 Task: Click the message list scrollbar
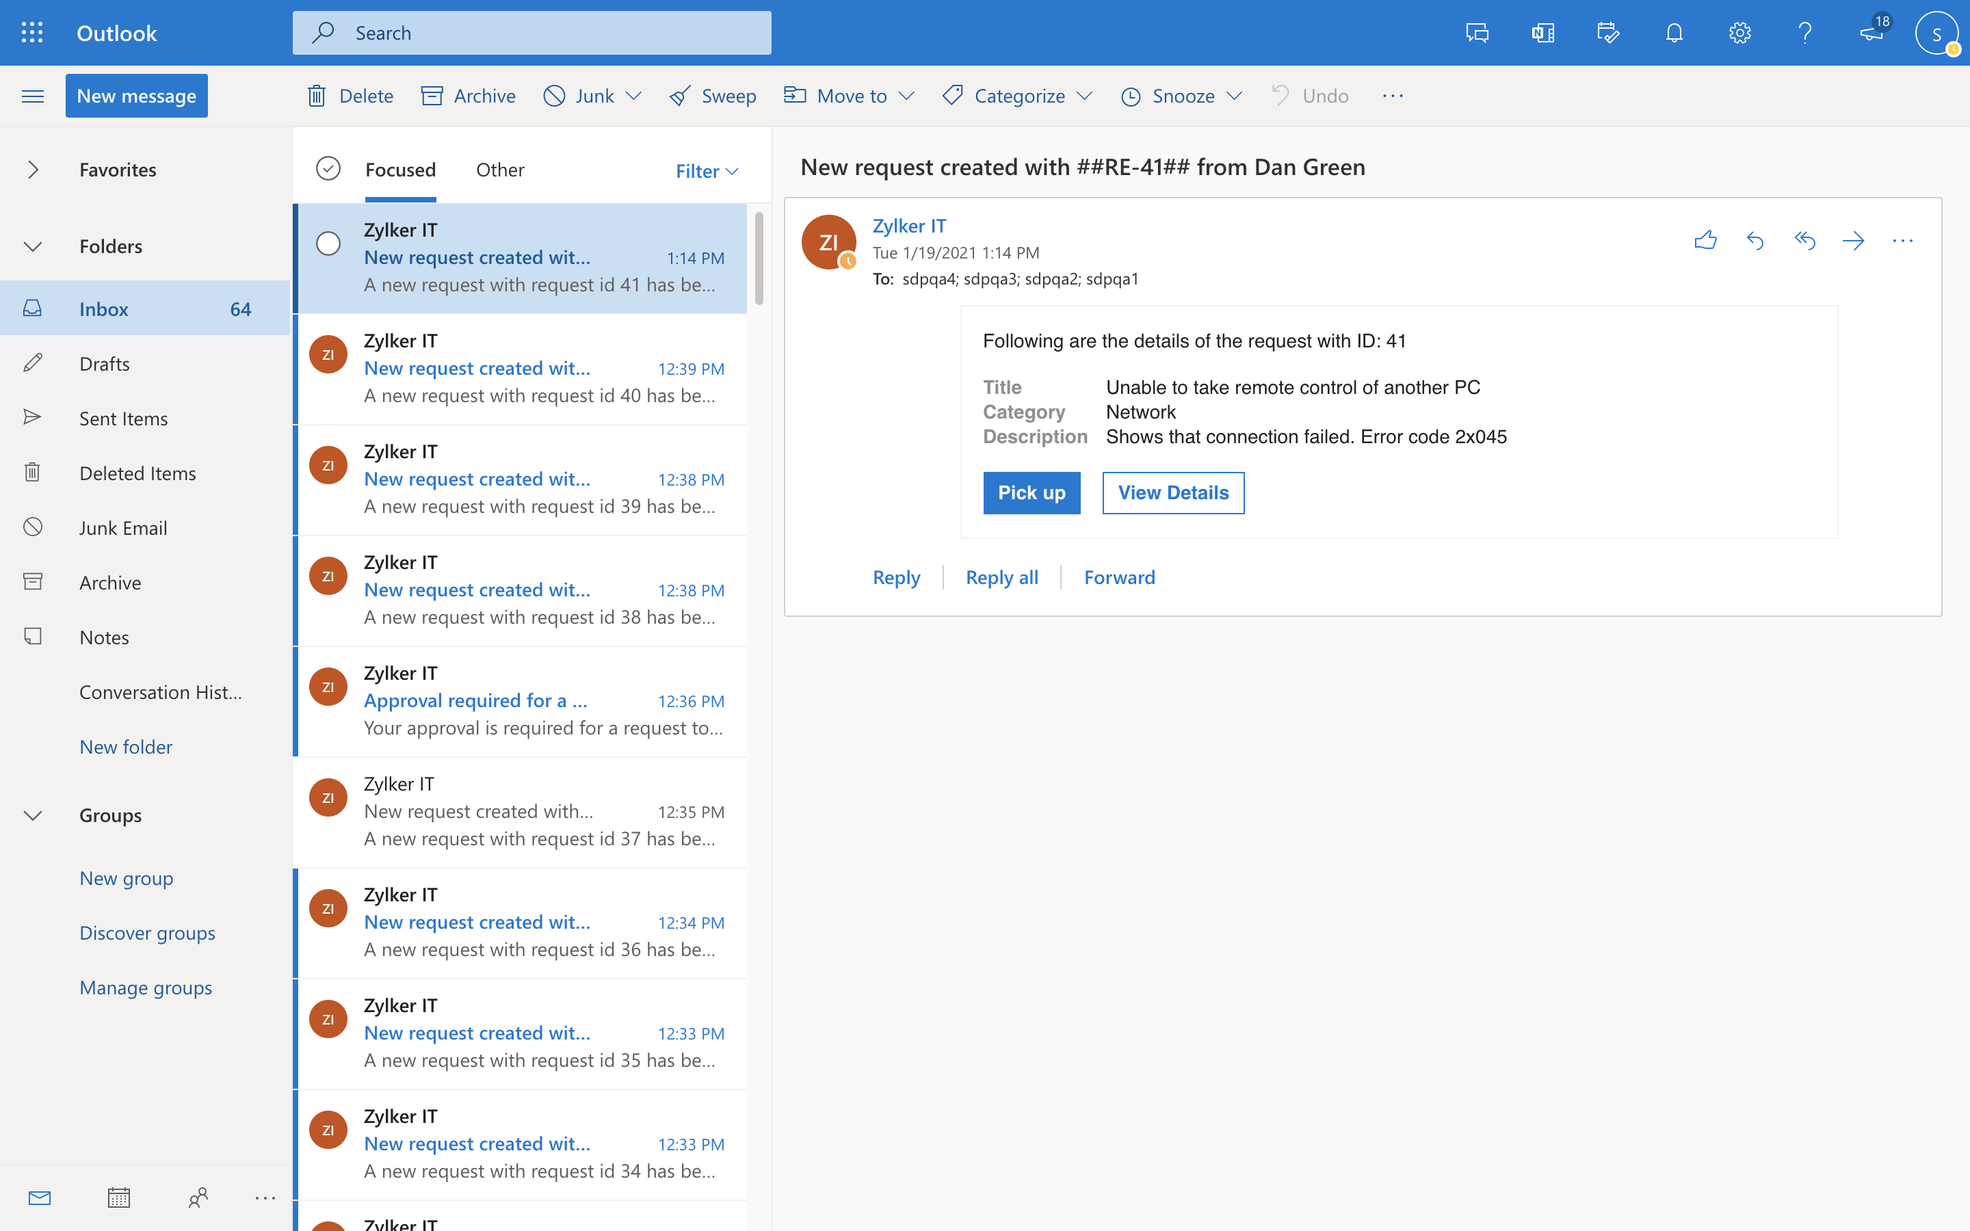759,259
